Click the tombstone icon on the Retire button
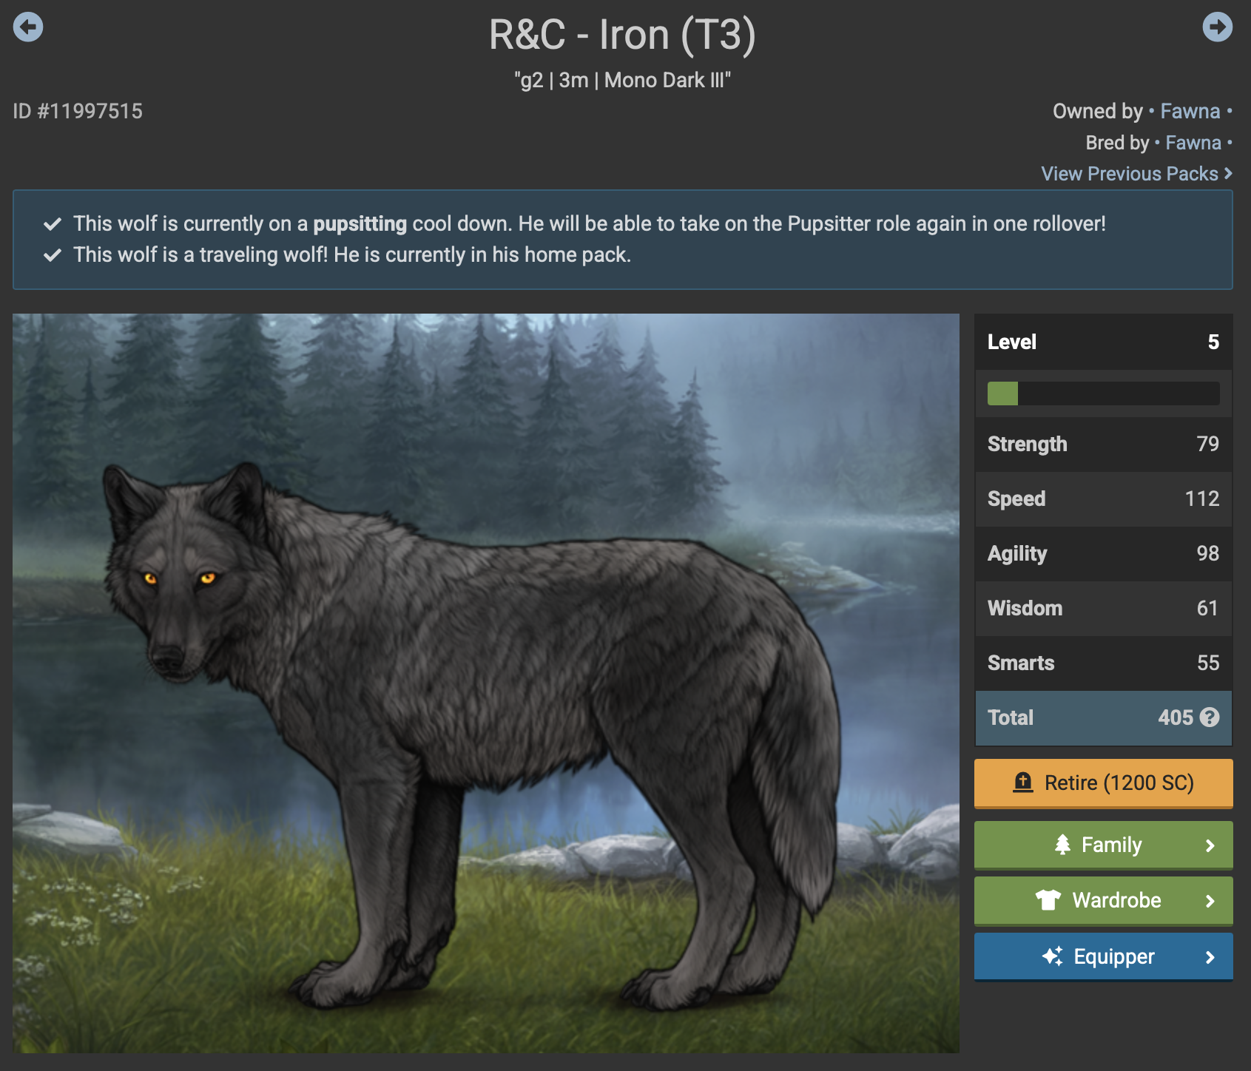The image size is (1251, 1071). tap(1023, 783)
